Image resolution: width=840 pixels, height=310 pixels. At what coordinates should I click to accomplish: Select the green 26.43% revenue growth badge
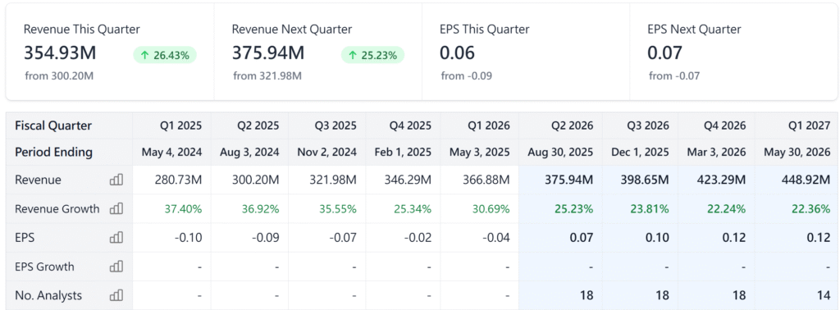pyautogui.click(x=165, y=55)
